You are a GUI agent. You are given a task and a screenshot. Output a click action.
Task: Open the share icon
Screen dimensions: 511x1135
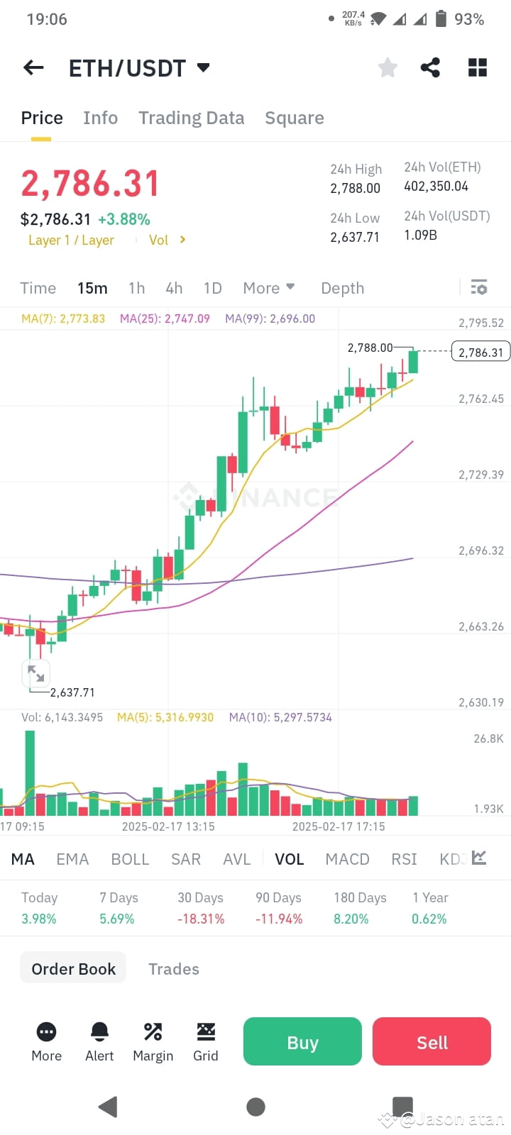tap(431, 67)
